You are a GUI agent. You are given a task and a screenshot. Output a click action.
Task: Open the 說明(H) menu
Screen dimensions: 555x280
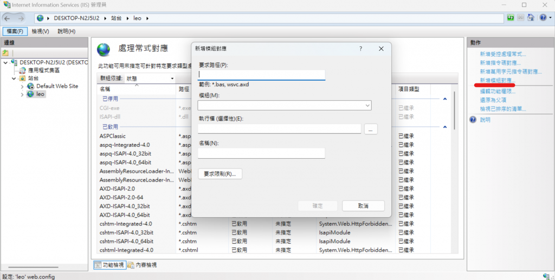point(67,31)
